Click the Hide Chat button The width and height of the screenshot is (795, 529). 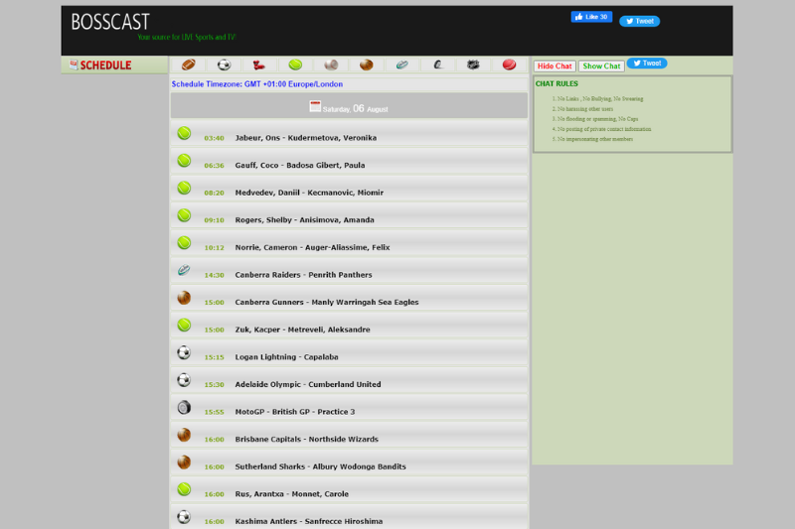click(x=555, y=66)
